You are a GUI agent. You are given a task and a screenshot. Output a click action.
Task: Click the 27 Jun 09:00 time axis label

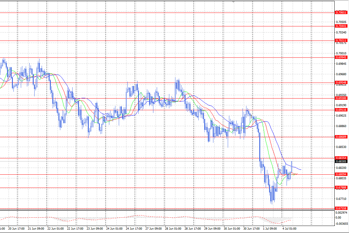(x=154, y=228)
